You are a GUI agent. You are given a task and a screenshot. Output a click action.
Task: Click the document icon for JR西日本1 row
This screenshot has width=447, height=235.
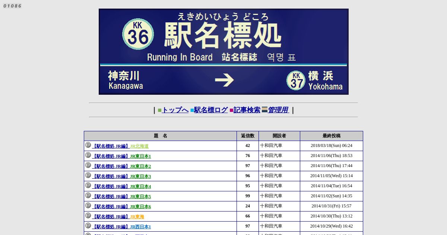(x=88, y=226)
